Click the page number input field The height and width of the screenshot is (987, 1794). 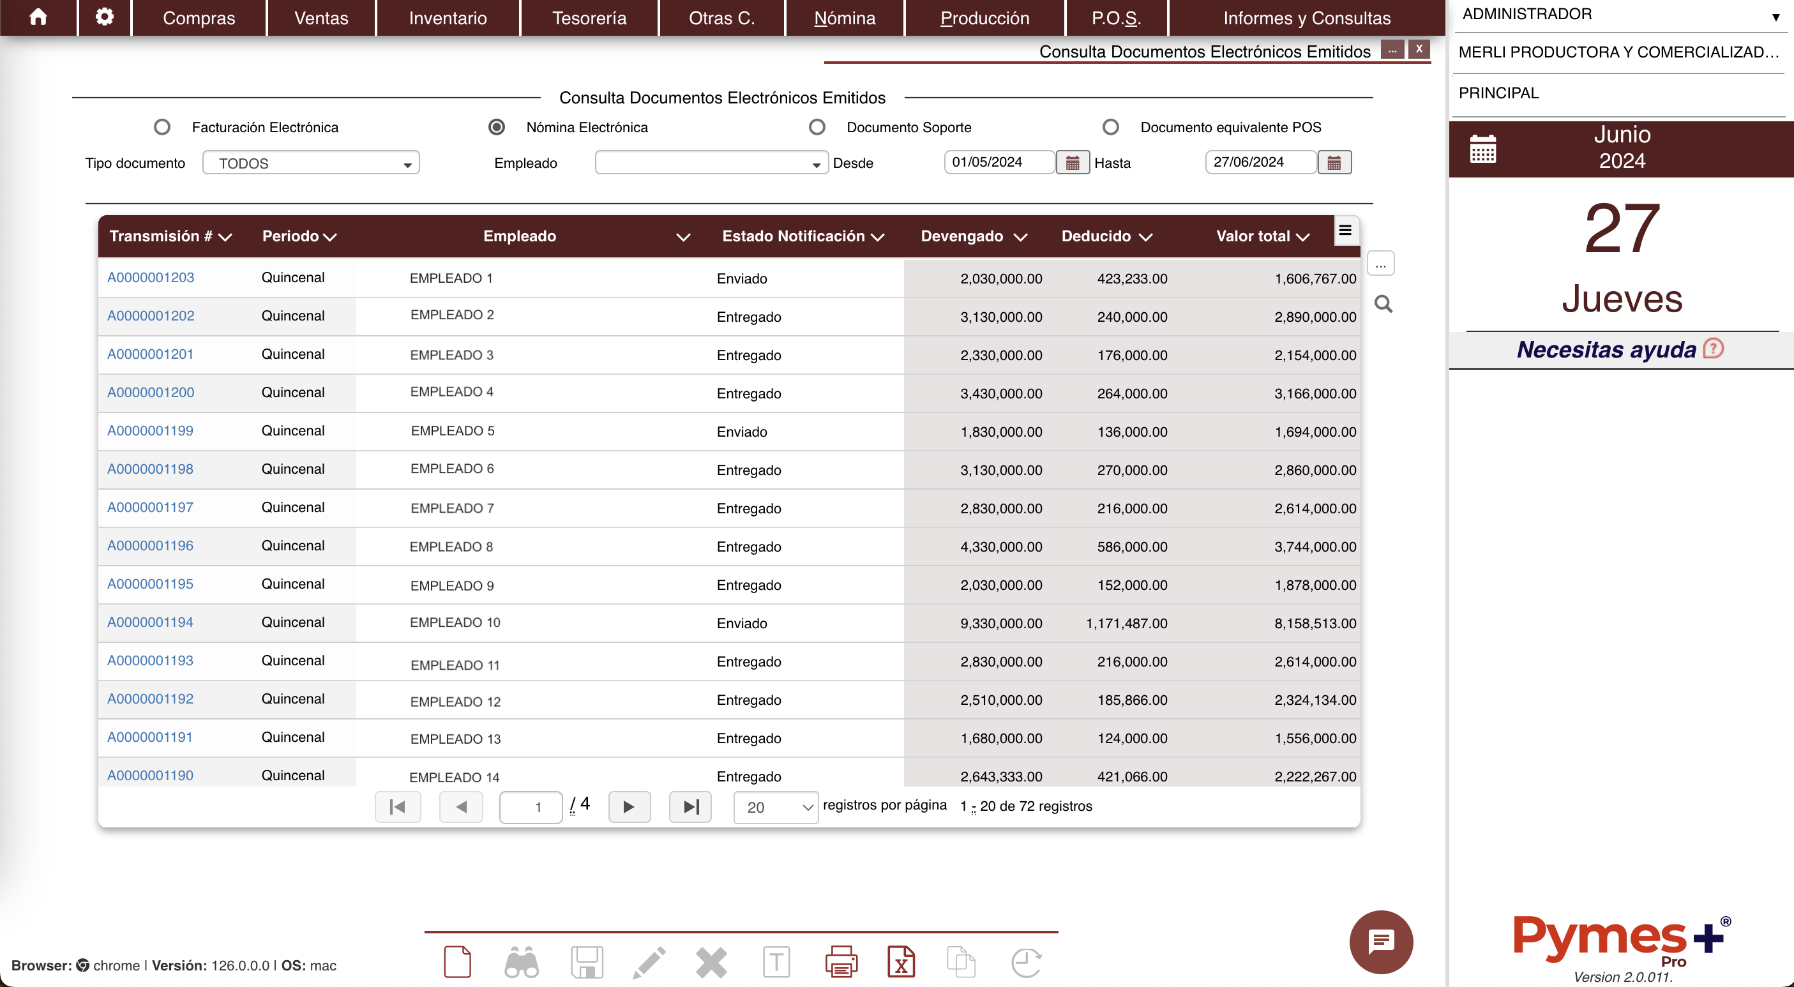pos(531,808)
